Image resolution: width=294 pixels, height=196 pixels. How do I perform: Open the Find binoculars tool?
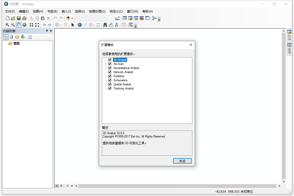pos(105,25)
